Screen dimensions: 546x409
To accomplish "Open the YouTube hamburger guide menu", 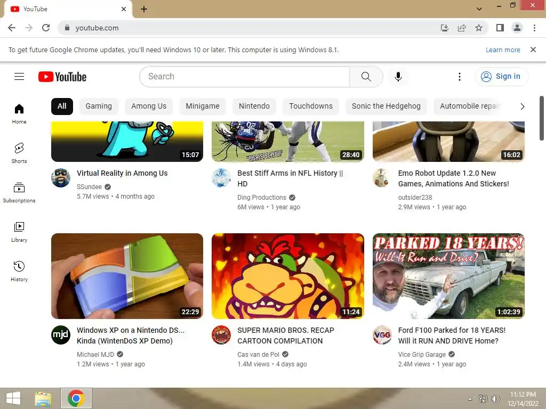I will 19,77.
